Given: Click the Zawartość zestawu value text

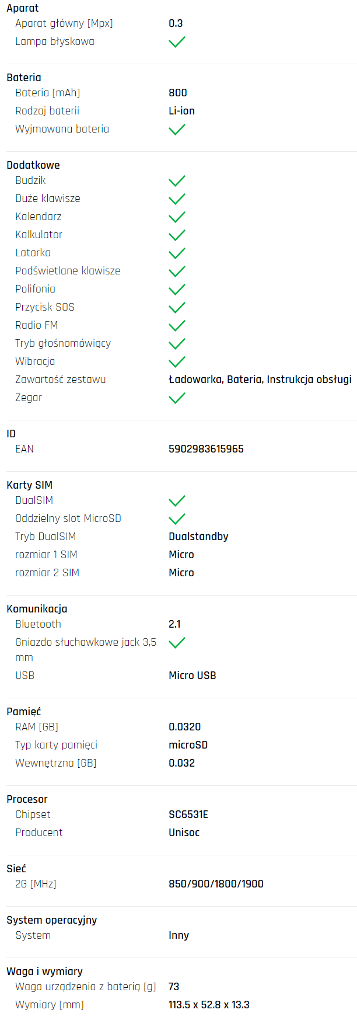Looking at the screenshot, I should click(x=260, y=380).
